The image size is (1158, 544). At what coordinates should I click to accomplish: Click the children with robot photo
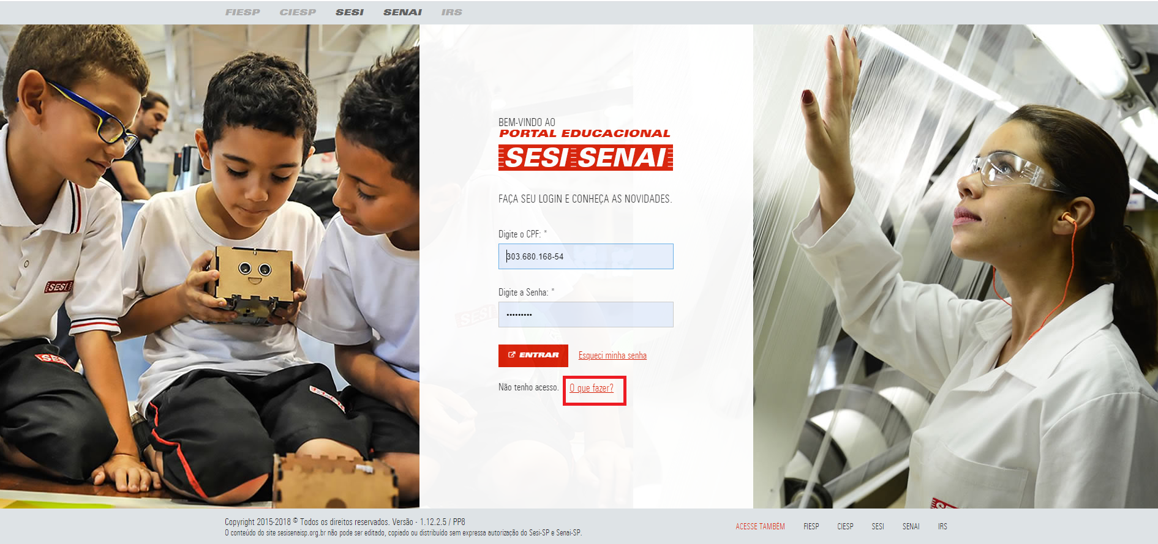[209, 266]
